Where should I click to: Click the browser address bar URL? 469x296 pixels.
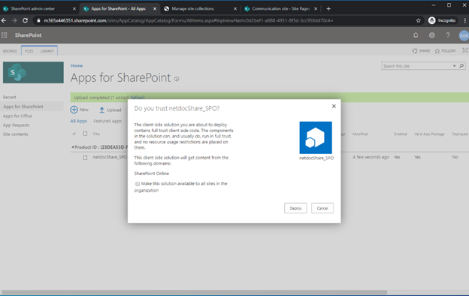coord(189,20)
